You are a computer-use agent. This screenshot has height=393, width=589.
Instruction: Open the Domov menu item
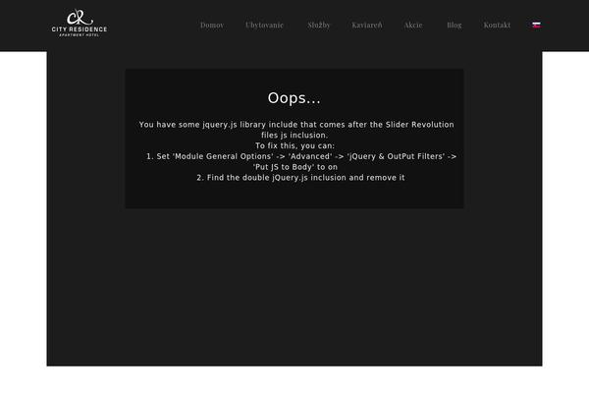[212, 26]
